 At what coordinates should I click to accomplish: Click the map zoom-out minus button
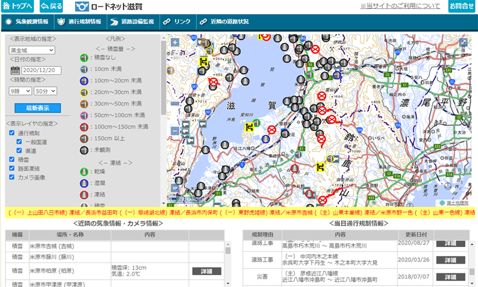(x=174, y=131)
